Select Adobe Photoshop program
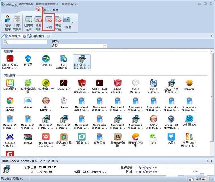The image size is (215, 182). pos(118,86)
